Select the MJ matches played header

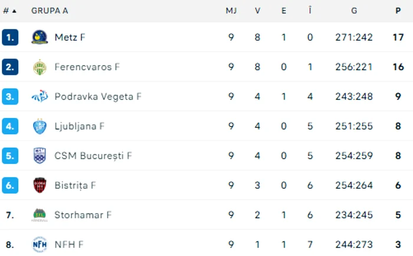[x=231, y=11]
